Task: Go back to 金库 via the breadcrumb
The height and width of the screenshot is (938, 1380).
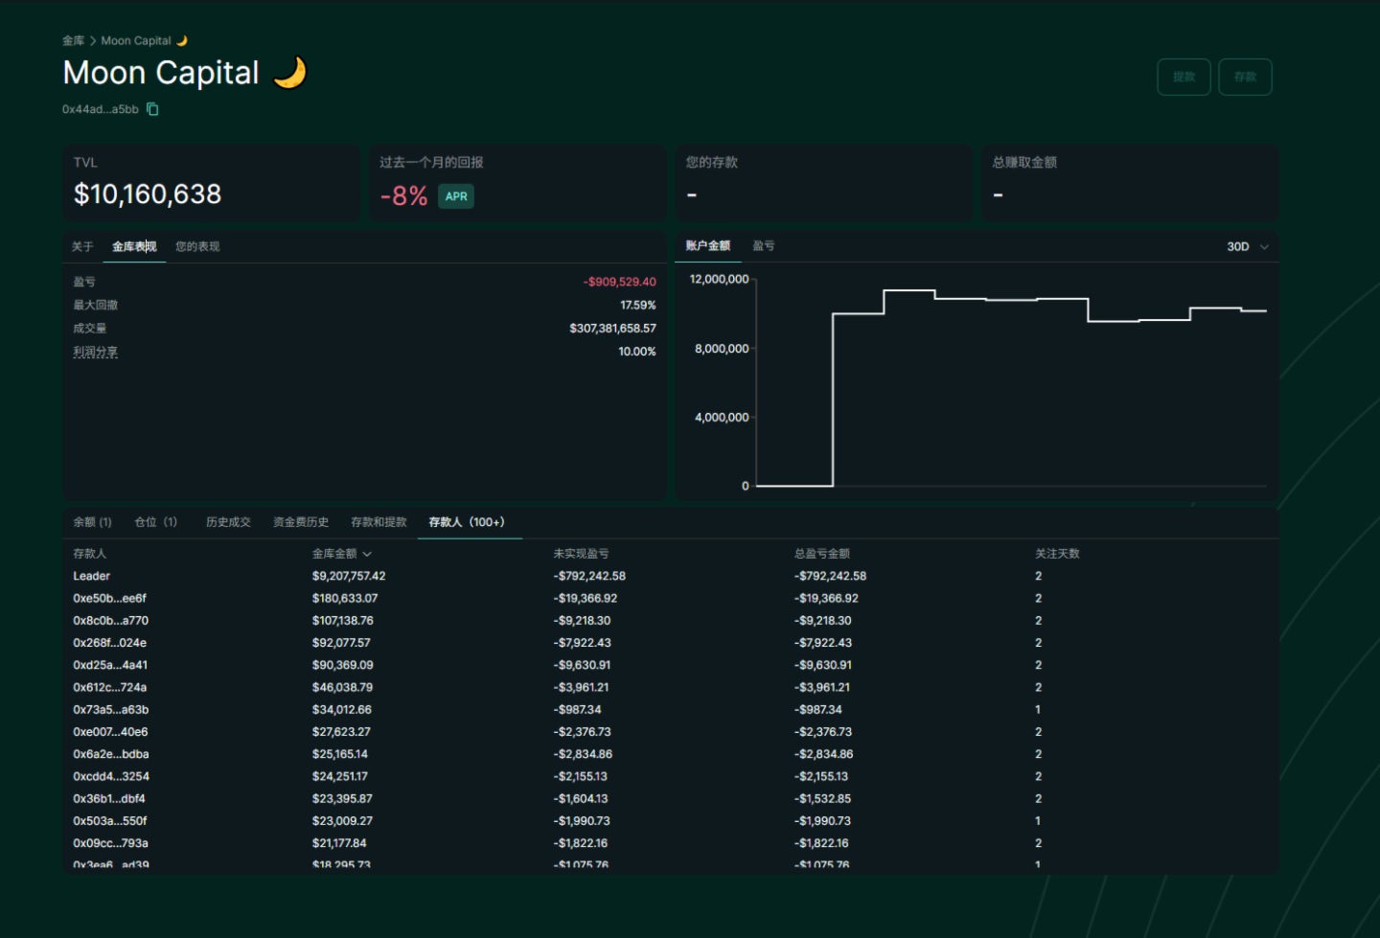Action: coord(73,41)
